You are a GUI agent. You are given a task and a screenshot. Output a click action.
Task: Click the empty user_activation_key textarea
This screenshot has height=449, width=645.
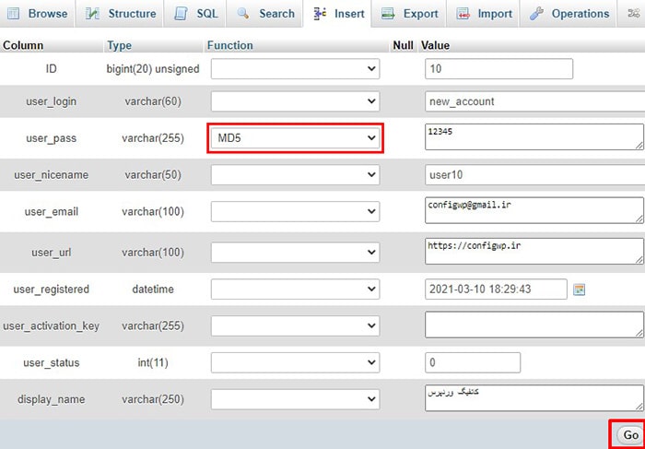[534, 325]
